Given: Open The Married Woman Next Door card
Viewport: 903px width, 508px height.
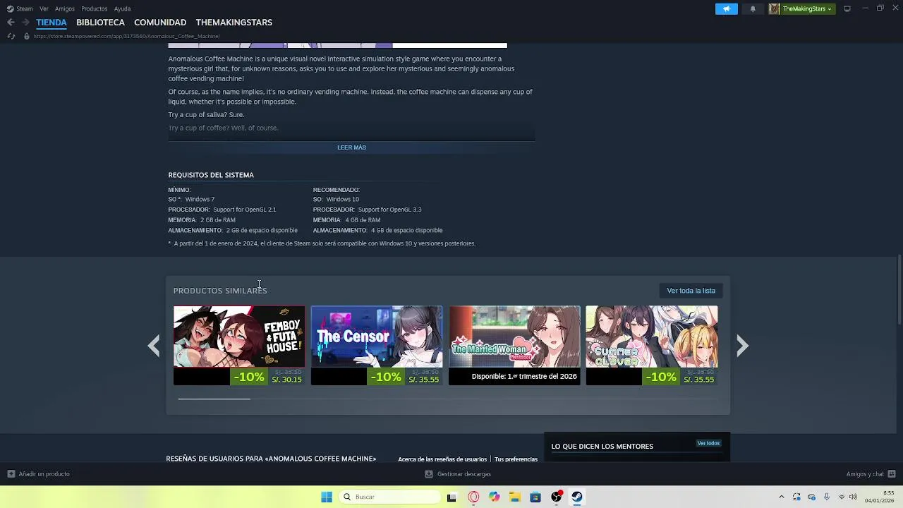Looking at the screenshot, I should [514, 345].
